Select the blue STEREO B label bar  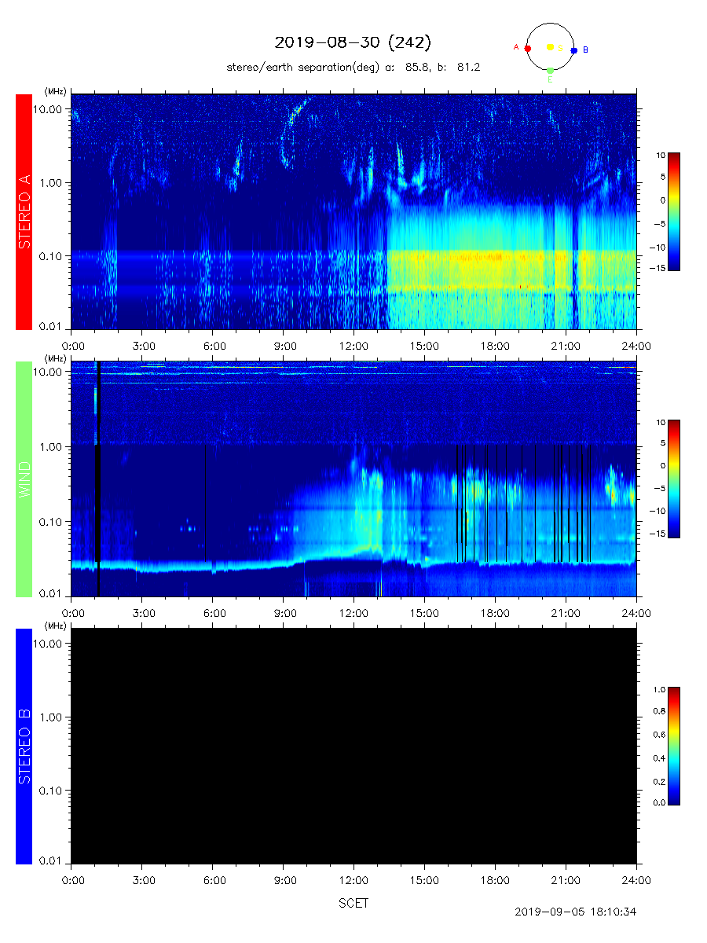click(24, 747)
